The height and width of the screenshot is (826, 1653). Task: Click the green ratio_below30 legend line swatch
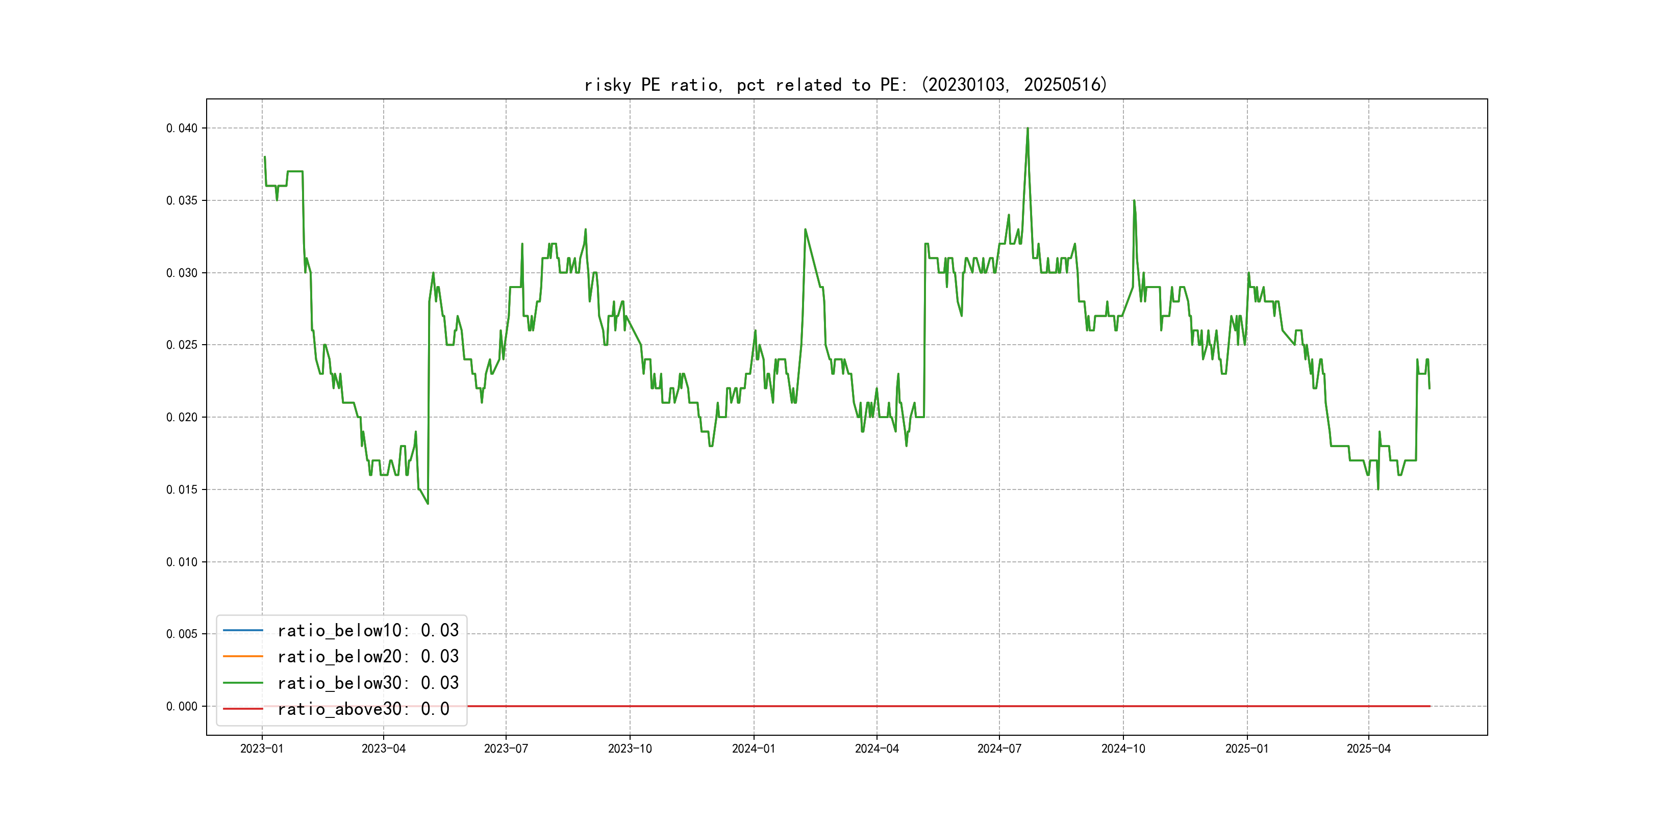[242, 683]
